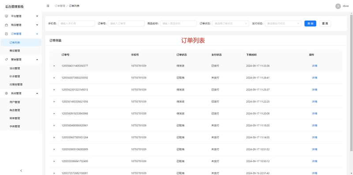Click the 平台管理 sidebar icon
The width and height of the screenshot is (353, 175).
pos(6,16)
